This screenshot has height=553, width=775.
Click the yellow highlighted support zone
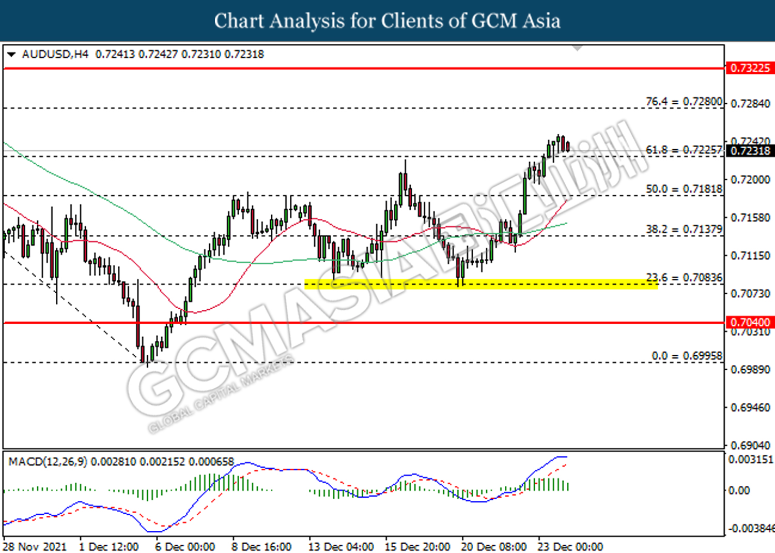click(x=481, y=284)
